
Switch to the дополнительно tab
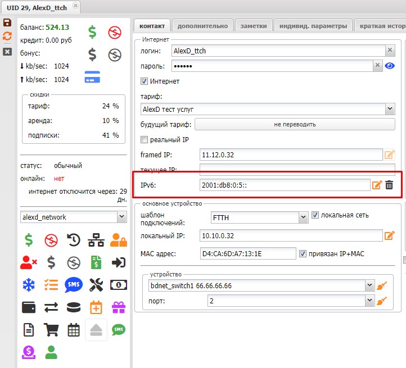coord(202,26)
